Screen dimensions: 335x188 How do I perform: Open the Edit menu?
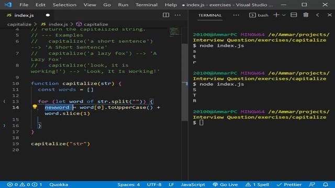coord(40,5)
